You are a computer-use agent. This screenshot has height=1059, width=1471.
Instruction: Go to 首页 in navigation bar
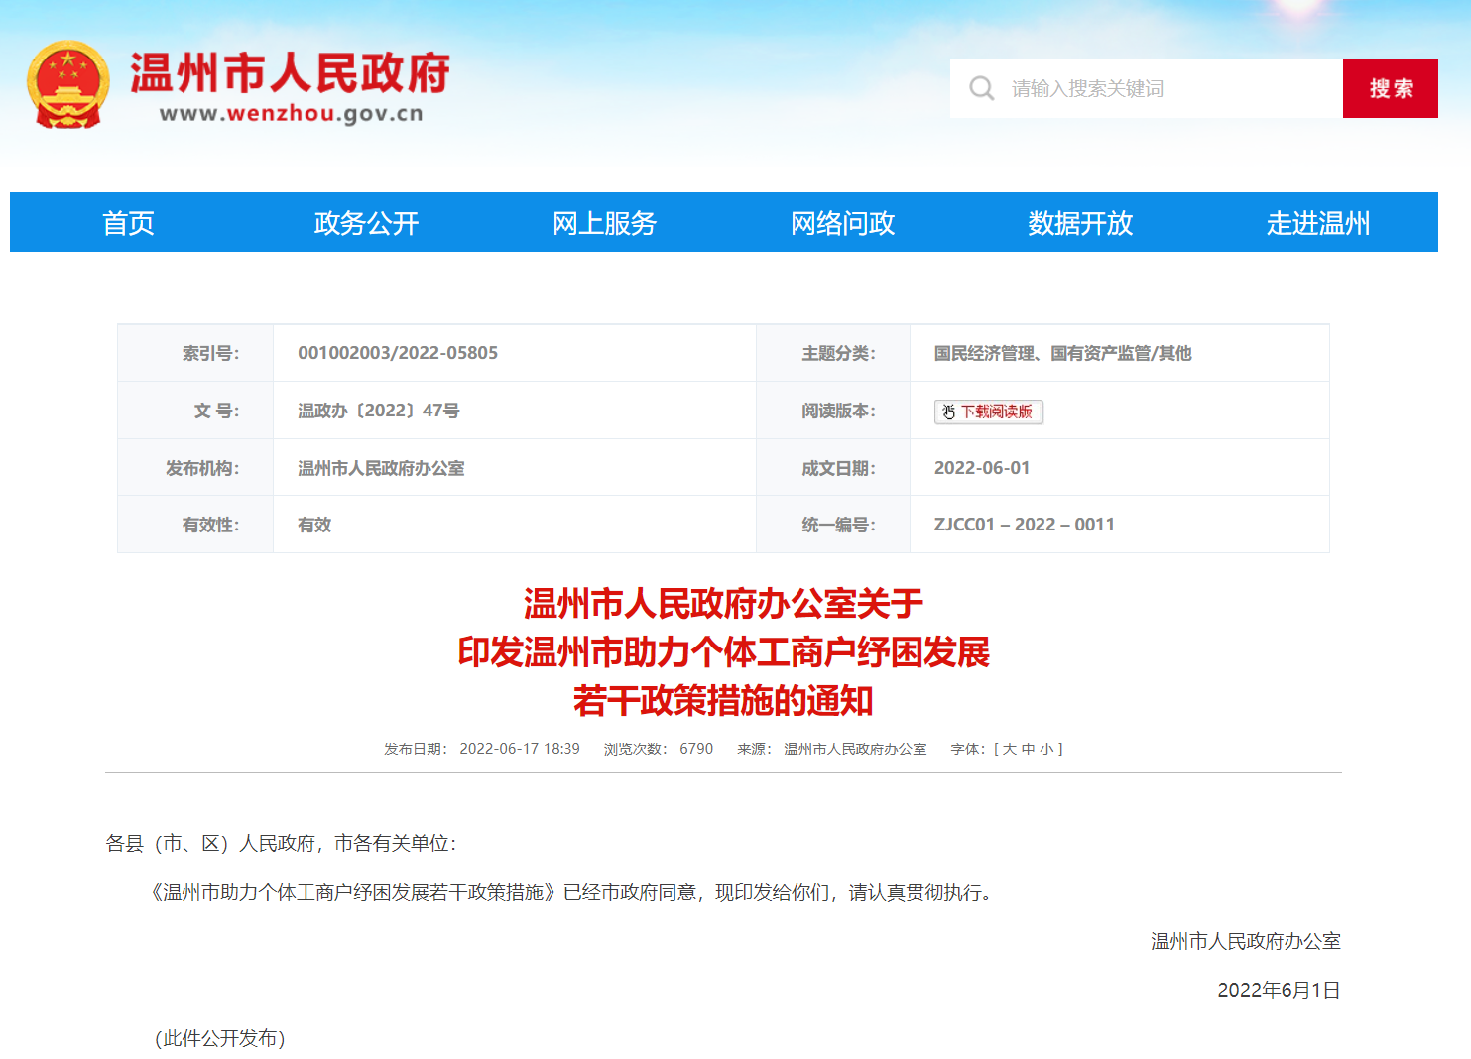point(129,223)
